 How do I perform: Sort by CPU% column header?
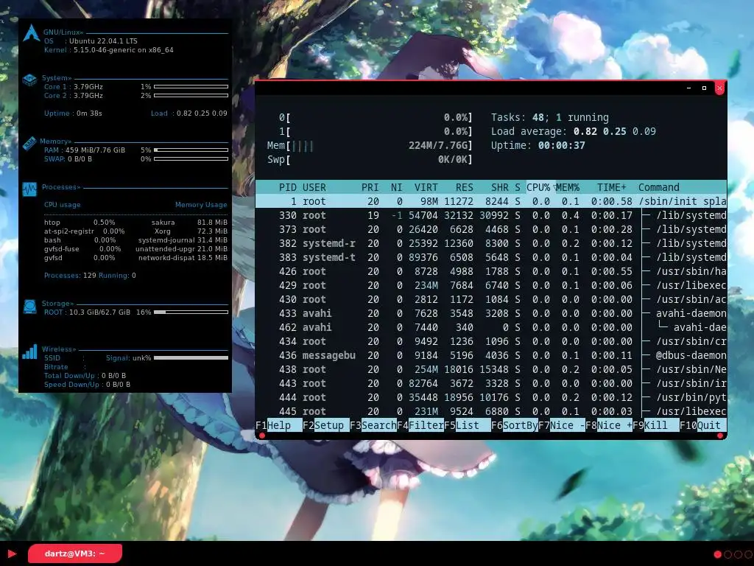click(x=538, y=187)
